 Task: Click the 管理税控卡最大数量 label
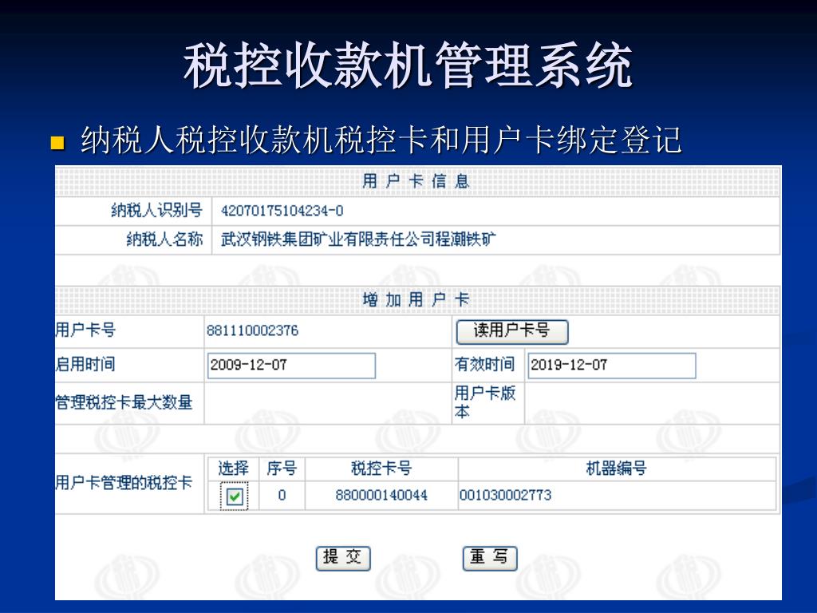coord(124,402)
